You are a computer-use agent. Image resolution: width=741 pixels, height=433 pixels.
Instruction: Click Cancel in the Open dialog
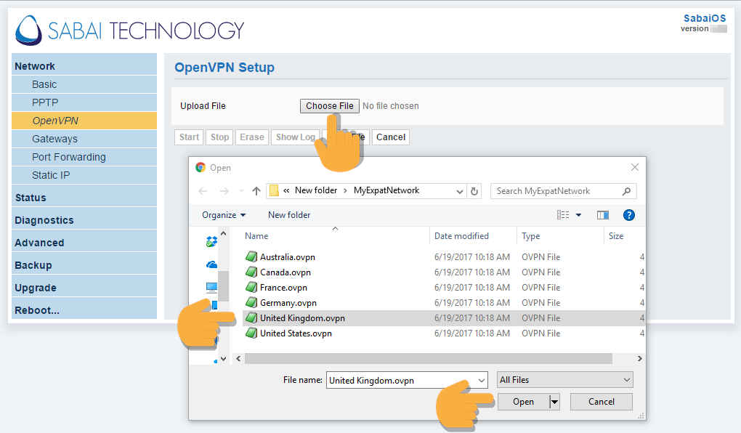(x=601, y=402)
